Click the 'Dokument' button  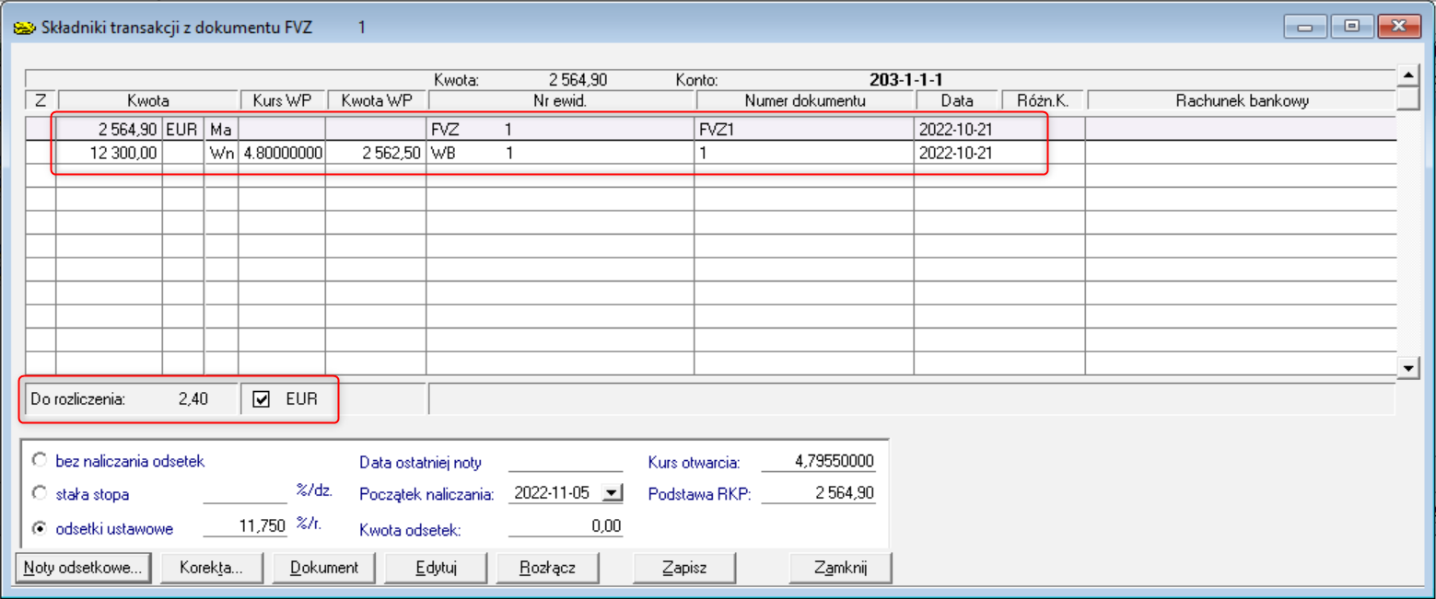click(x=324, y=568)
